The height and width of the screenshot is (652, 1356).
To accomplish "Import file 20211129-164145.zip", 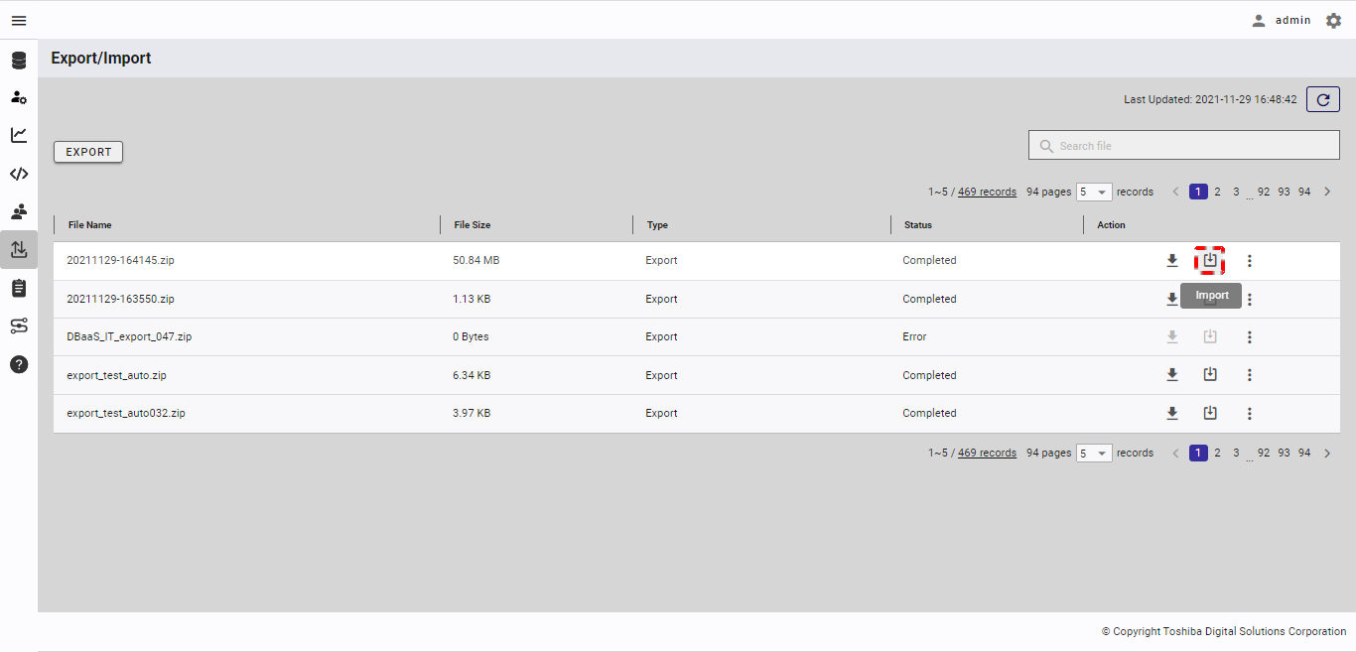I will [x=1210, y=260].
